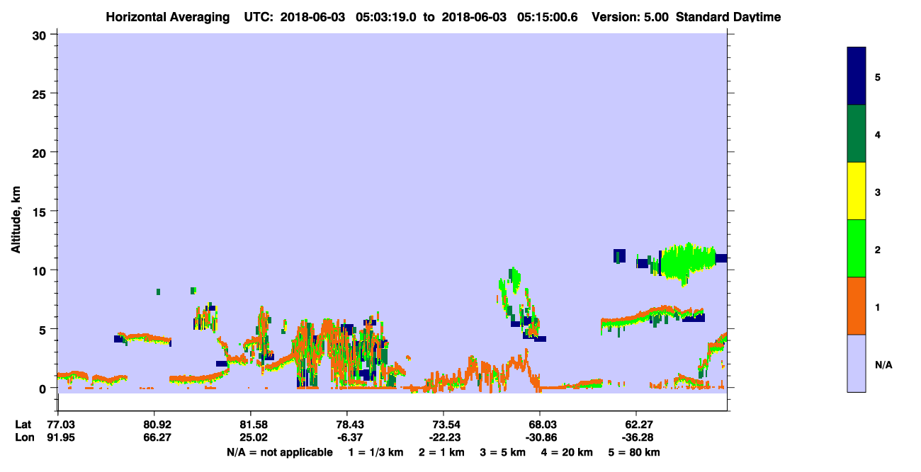The width and height of the screenshot is (921, 472).
Task: Click the yellow colorbar segment labeled 3
Action: (x=857, y=191)
